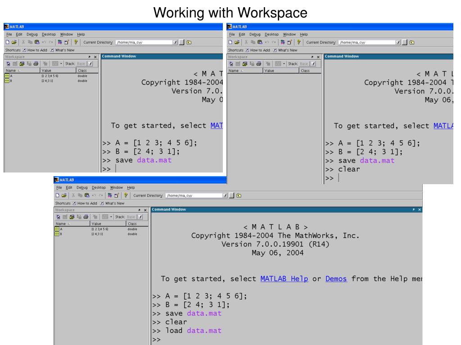Click browse folder button in top-left window
This screenshot has width=461, height=345.
[x=182, y=42]
